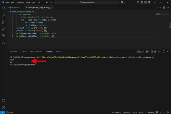Click Ln 9, Col 35 cursor position
Image resolution: width=171 pixels, height=114 pixels.
click(x=117, y=113)
